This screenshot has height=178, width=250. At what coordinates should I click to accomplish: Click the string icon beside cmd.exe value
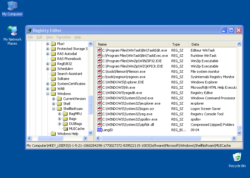click(99, 98)
